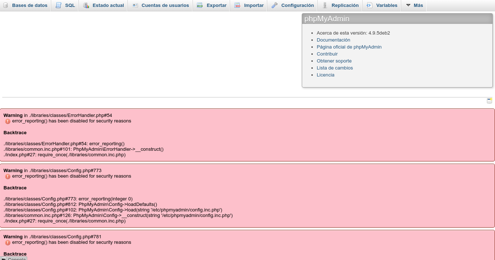Click the Bases de datos tab icon
This screenshot has width=495, height=260.
pos(6,6)
